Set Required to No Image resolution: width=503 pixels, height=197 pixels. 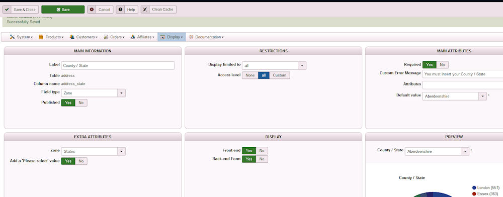click(x=442, y=65)
